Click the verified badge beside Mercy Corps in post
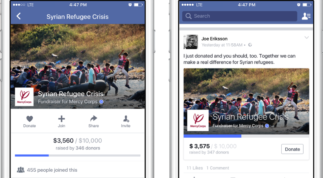Image resolution: width=323 pixels, height=178 pixels. pyautogui.click(x=267, y=126)
